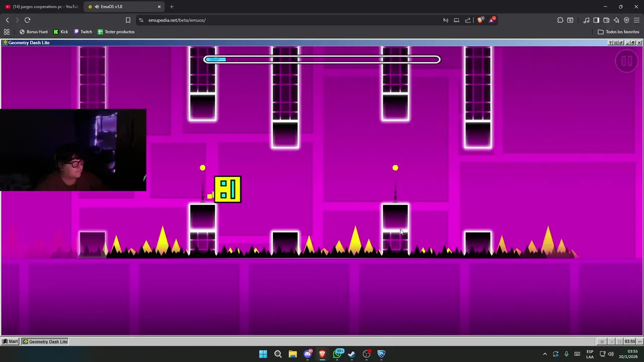Open Windows taskbar search
Viewport: 644px width, 362px height.
(278, 354)
